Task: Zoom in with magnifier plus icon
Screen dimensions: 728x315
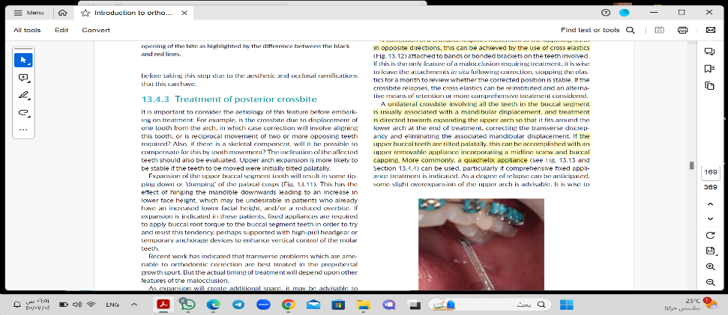Action: click(x=710, y=267)
